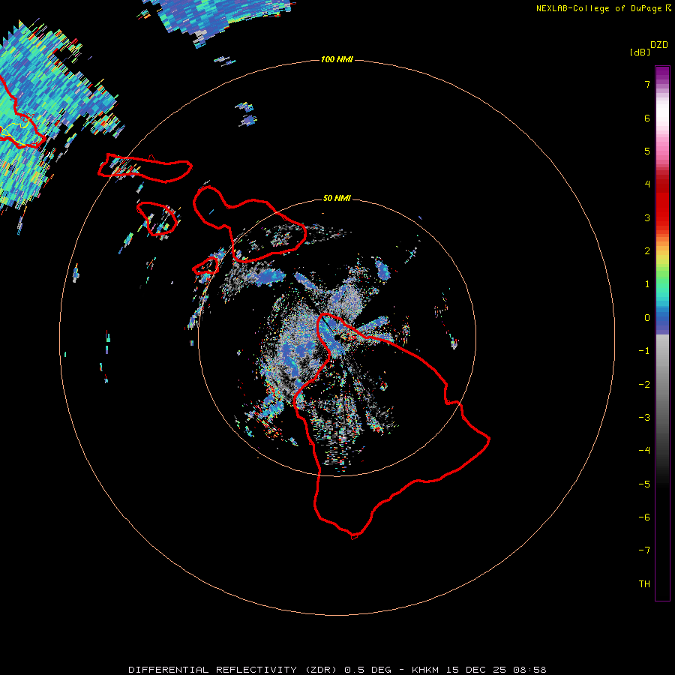Select the -1 value on color scale
The height and width of the screenshot is (675, 675).
click(644, 351)
